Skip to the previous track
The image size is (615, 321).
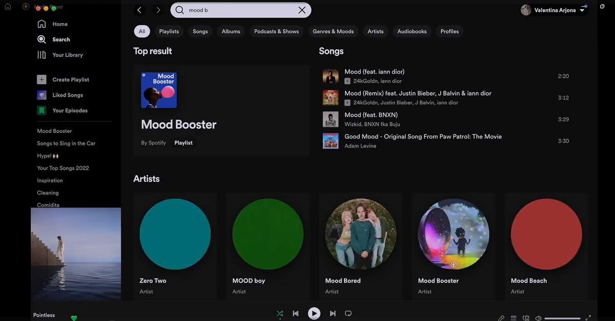[296, 313]
